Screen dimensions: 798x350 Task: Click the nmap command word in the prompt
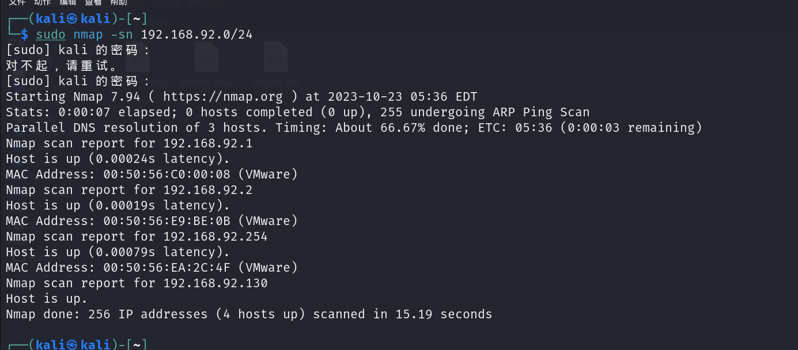(88, 35)
